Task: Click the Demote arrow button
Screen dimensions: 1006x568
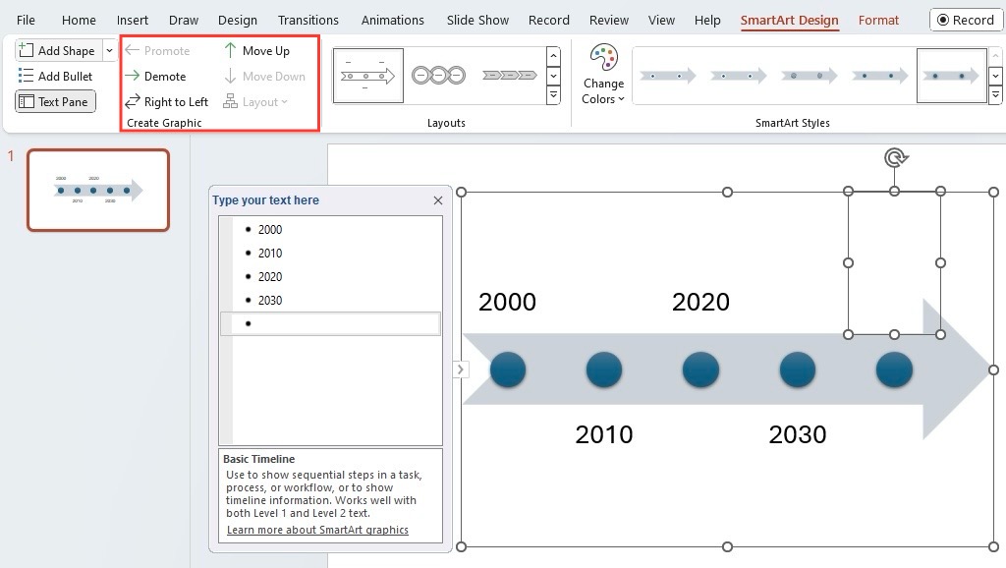Action: [x=156, y=77]
